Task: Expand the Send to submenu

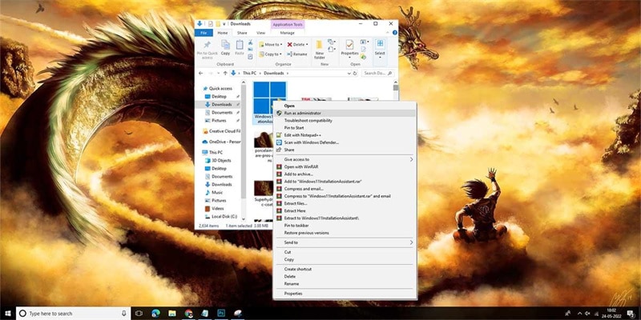Action: pyautogui.click(x=345, y=242)
